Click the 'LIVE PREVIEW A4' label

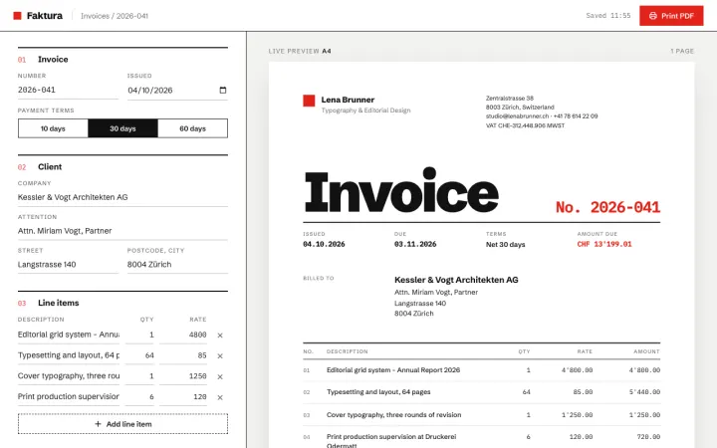point(300,51)
